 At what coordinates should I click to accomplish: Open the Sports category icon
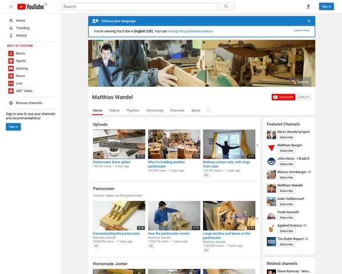coord(11,61)
